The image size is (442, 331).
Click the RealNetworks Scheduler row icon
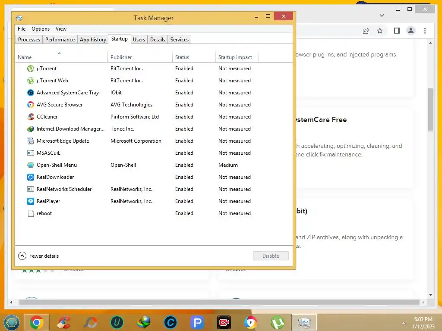pyautogui.click(x=31, y=189)
